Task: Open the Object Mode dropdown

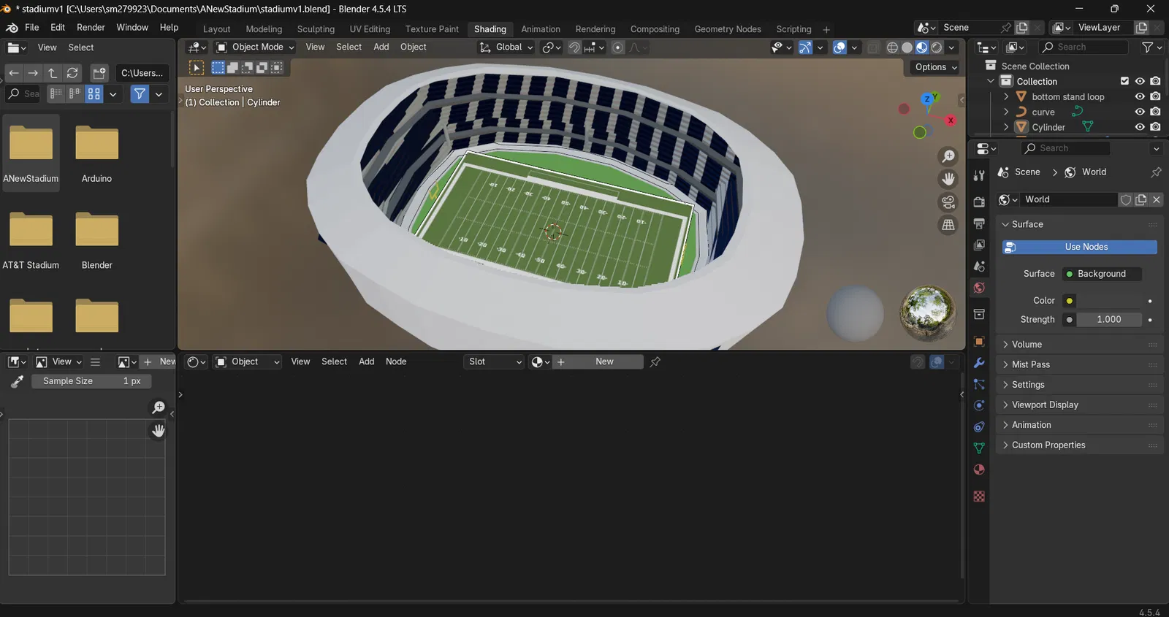Action: pyautogui.click(x=255, y=47)
